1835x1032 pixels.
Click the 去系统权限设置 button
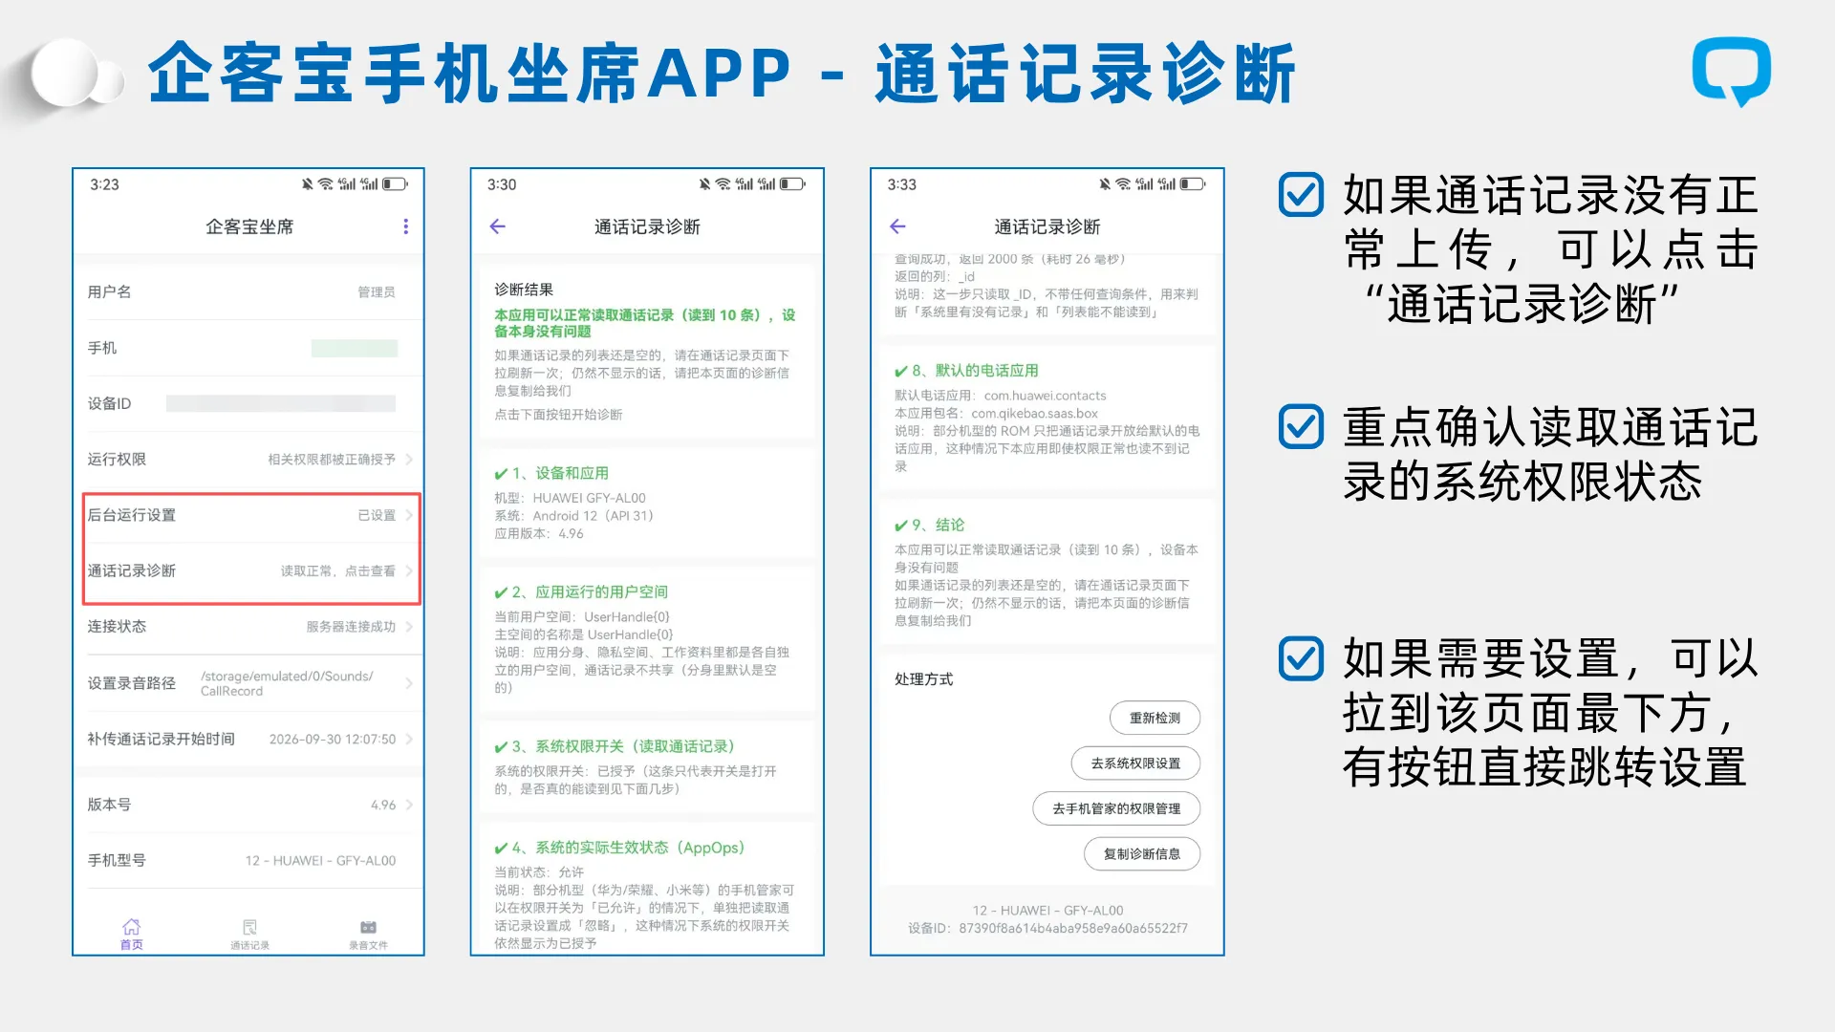[x=1135, y=763]
